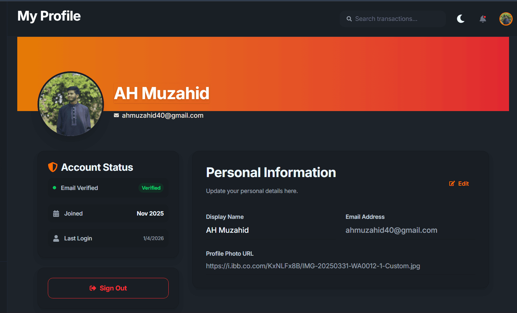Click the green dot by Email Verified
Viewport: 517px width, 313px height.
[54, 188]
